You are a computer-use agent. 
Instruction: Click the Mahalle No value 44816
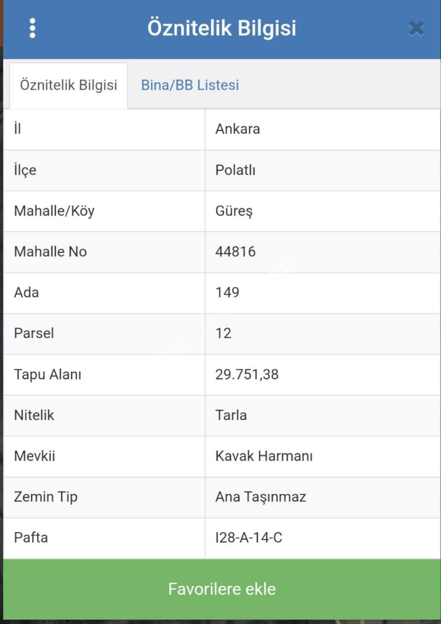click(x=235, y=252)
